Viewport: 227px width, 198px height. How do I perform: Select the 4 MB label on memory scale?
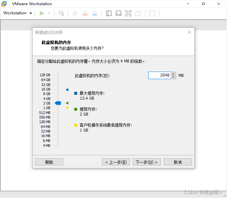[47, 146]
